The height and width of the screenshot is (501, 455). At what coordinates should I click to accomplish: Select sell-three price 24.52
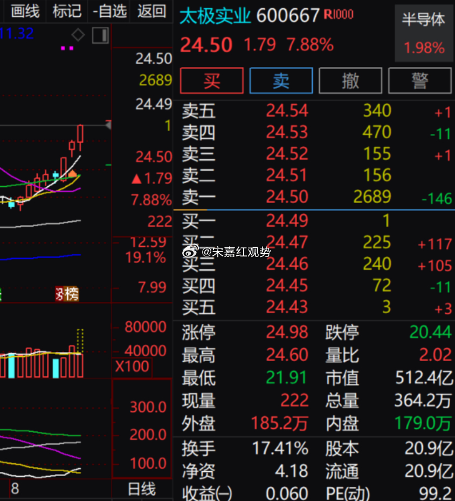pos(287,154)
